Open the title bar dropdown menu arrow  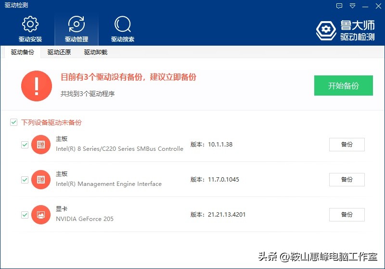click(352, 6)
